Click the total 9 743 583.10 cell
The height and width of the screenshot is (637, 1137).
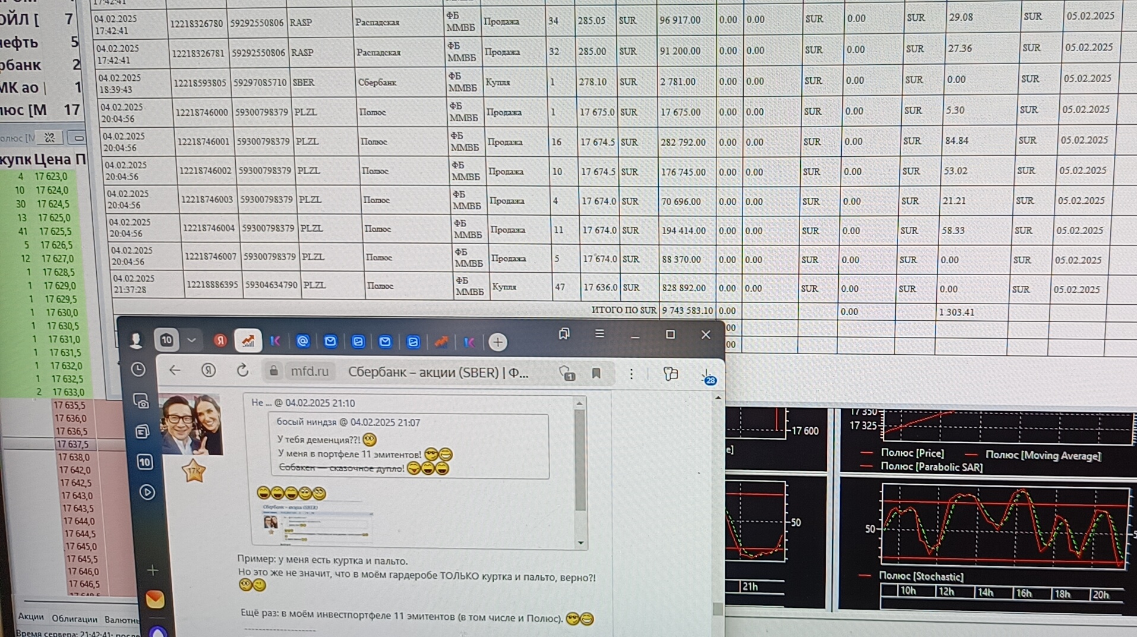click(x=687, y=310)
